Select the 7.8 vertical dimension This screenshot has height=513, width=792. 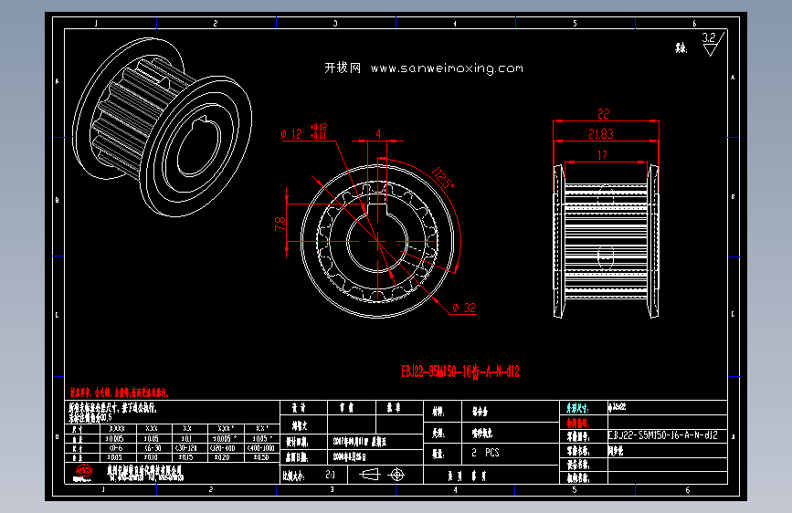click(x=280, y=224)
